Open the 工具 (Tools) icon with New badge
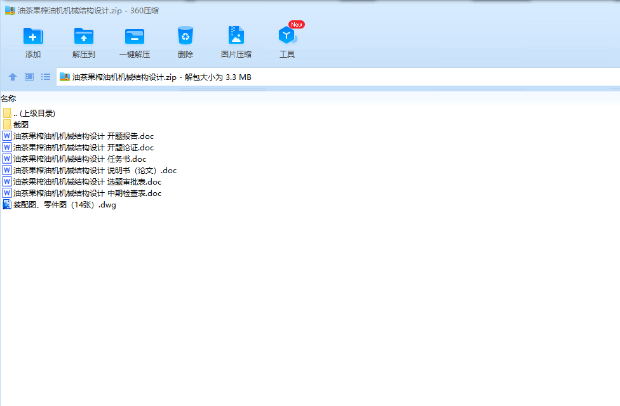 [288, 35]
